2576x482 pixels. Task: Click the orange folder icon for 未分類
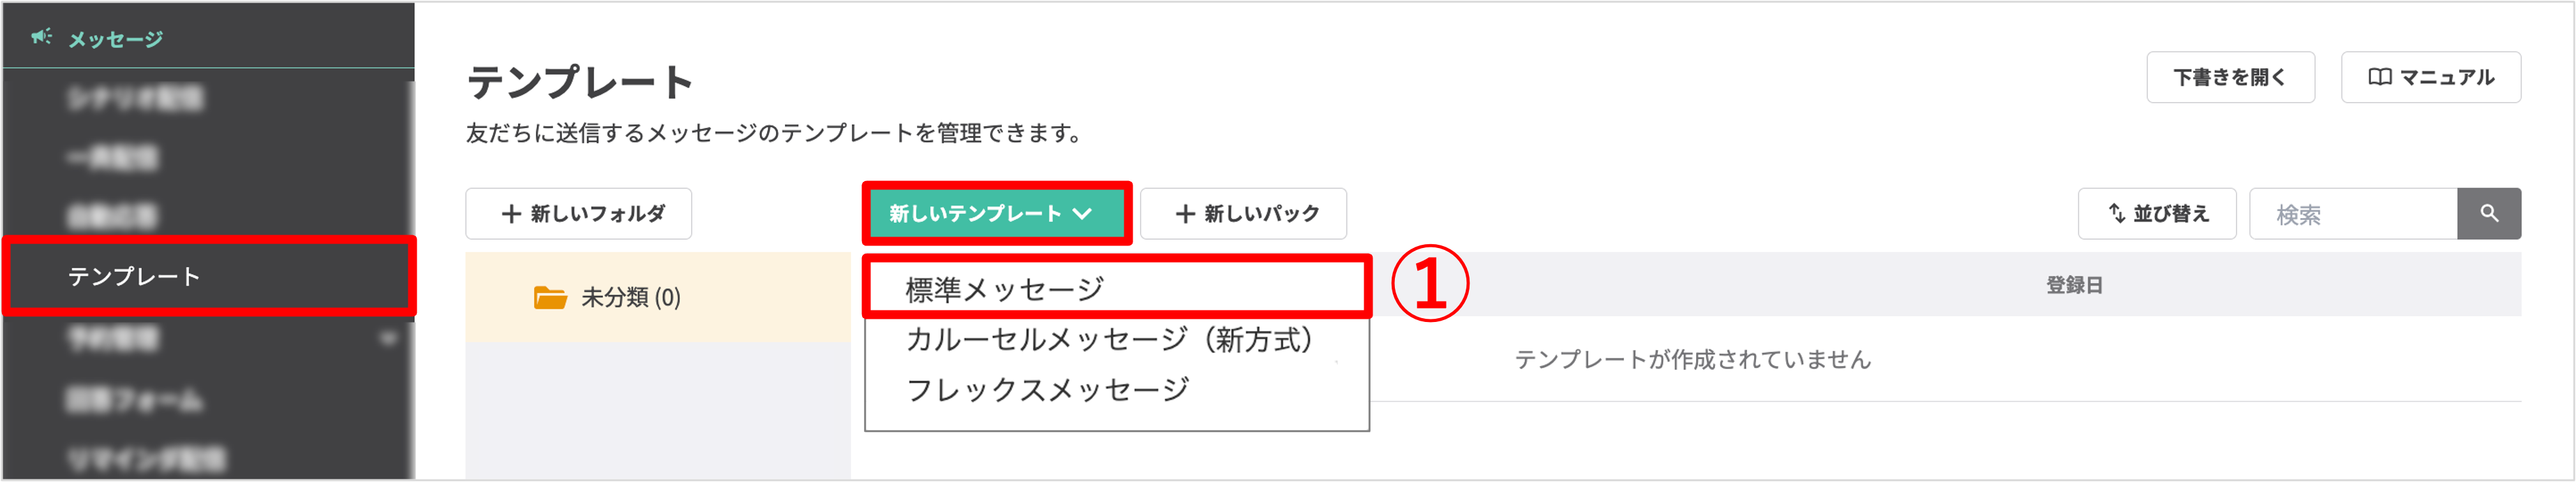coord(549,297)
